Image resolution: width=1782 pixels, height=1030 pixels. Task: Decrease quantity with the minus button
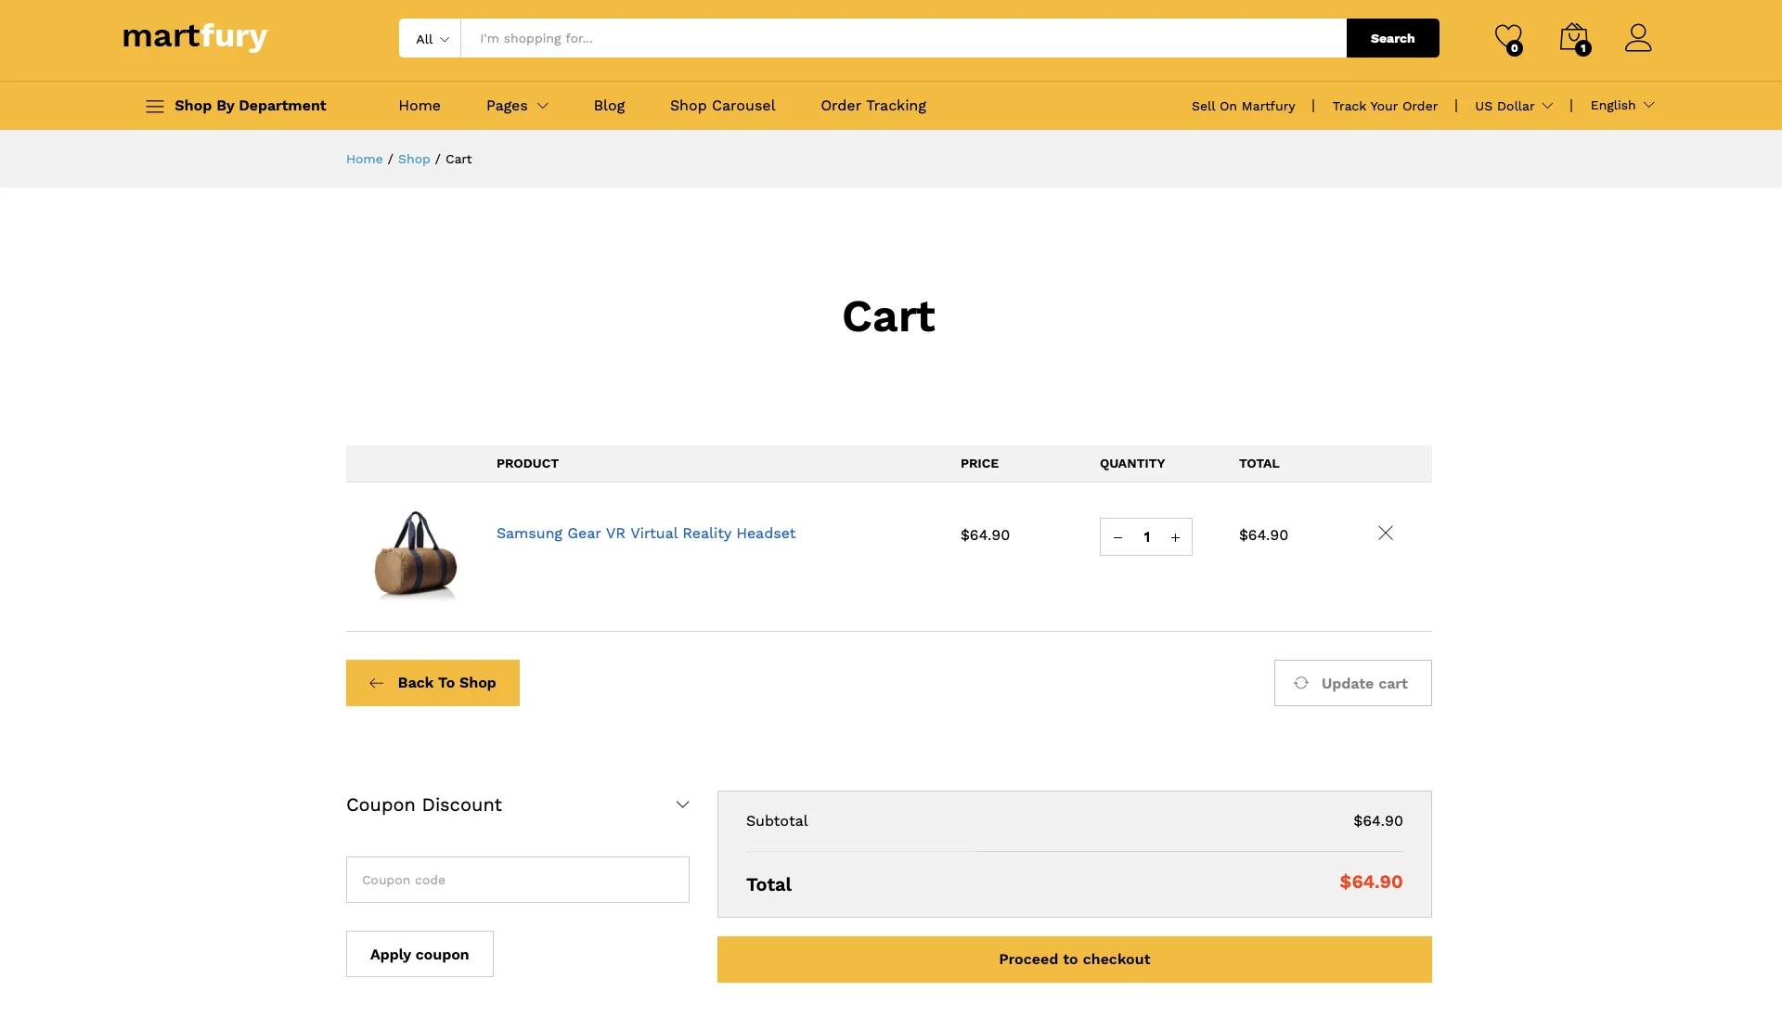pos(1118,537)
